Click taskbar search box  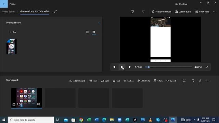(31, 120)
